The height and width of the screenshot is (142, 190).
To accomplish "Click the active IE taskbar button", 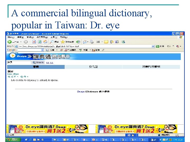I will (x=153, y=140).
